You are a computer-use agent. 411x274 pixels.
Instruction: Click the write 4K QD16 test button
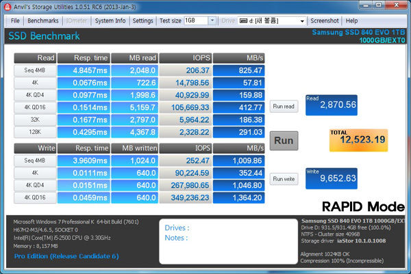(35, 197)
